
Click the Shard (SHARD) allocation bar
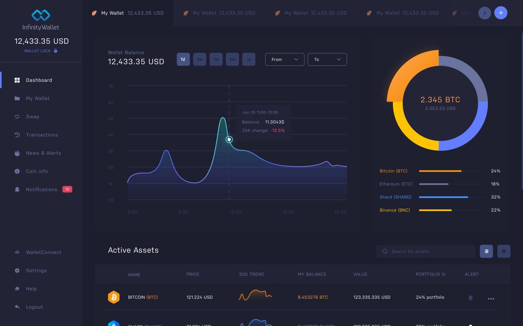[x=451, y=197]
